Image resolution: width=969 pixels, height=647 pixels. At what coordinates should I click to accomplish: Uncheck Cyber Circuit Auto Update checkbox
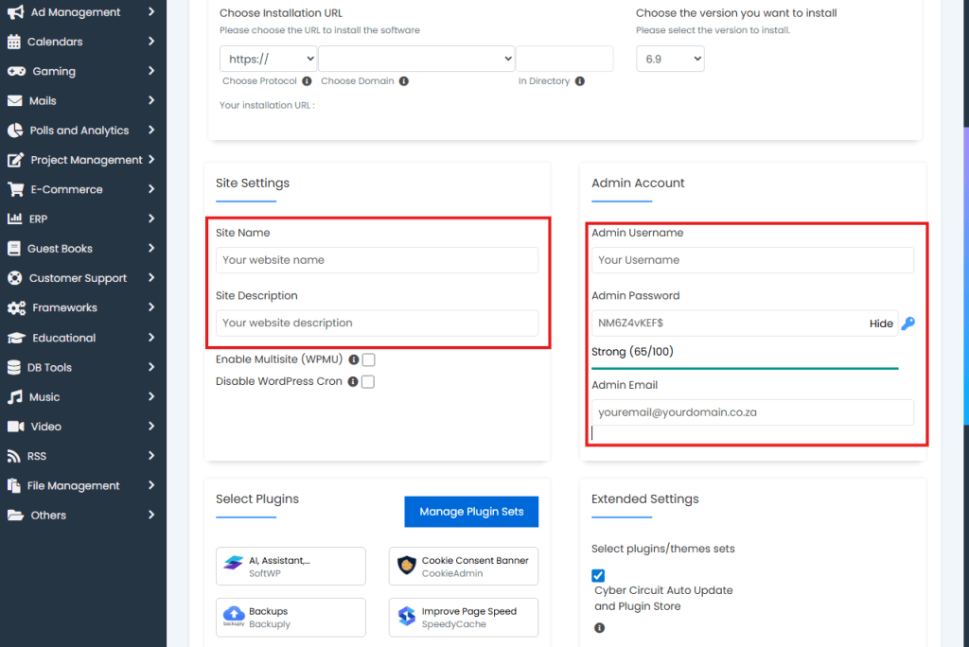pyautogui.click(x=598, y=575)
